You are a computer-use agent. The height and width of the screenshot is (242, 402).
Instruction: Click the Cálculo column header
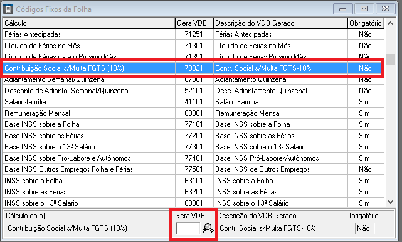coord(89,23)
